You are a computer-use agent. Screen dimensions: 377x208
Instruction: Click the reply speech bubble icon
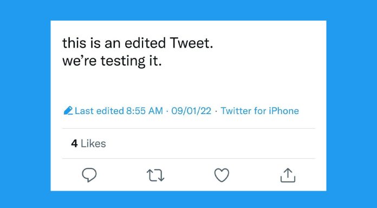89,175
